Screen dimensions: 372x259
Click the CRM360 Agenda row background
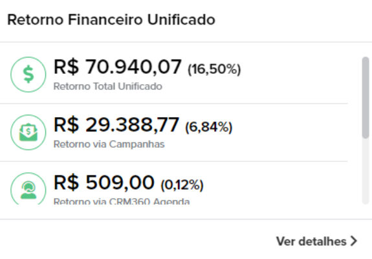coord(174,183)
